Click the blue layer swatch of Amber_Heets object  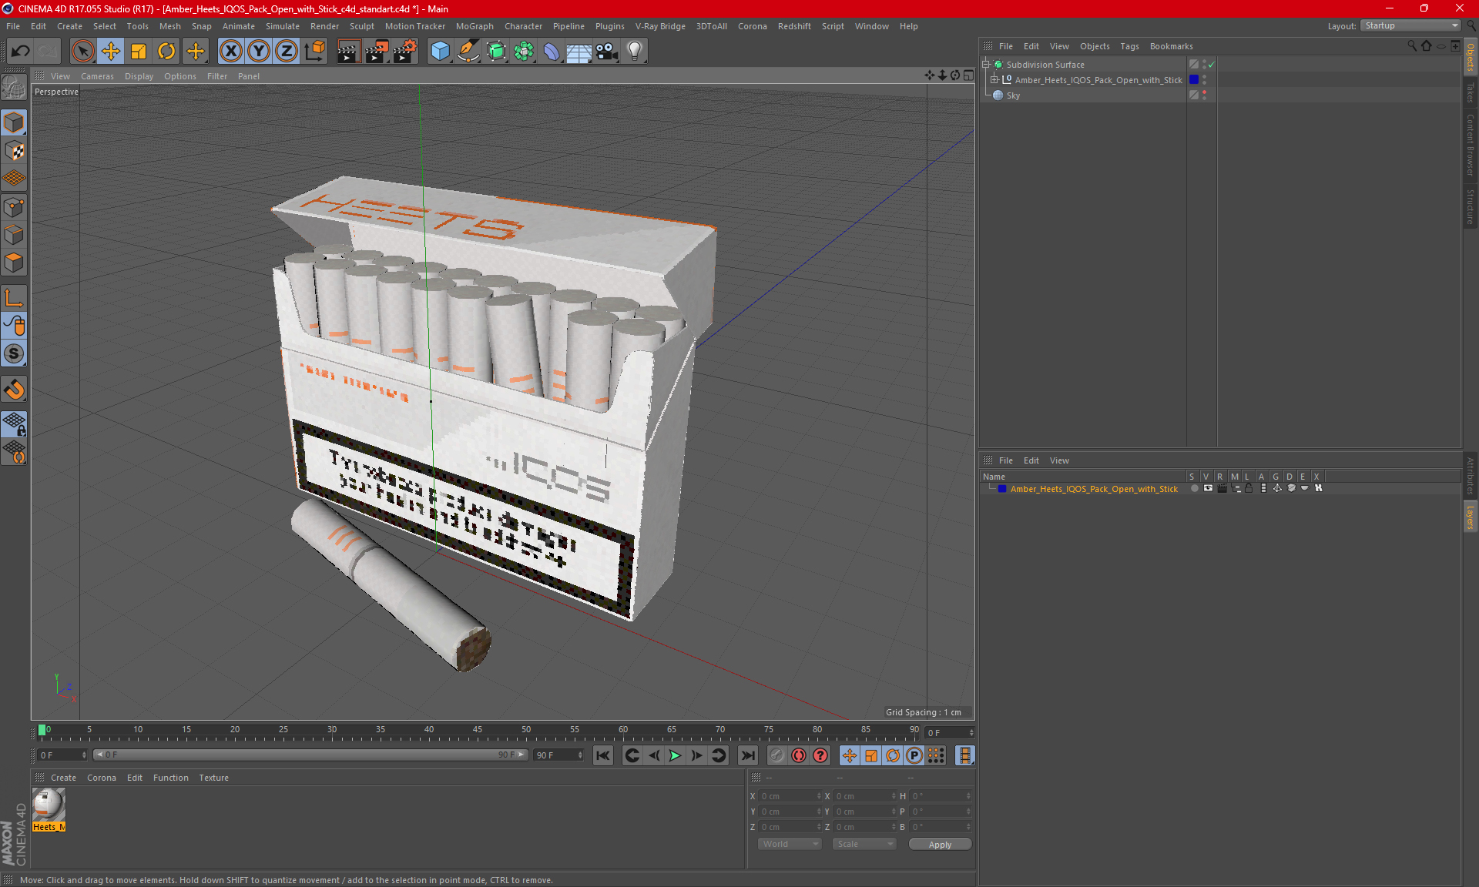tap(1194, 79)
